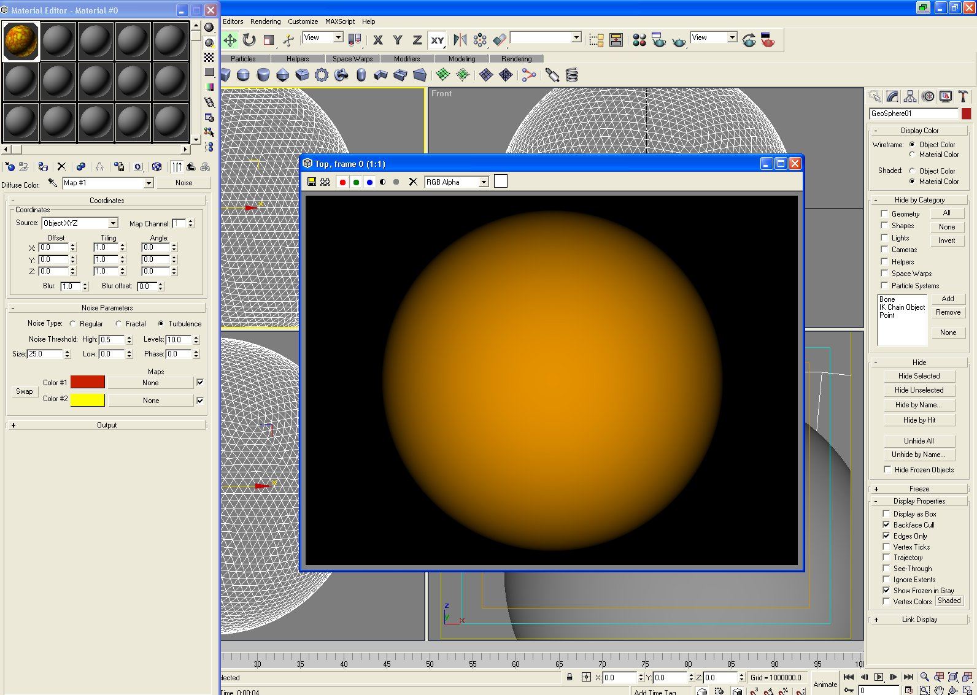Restrict transform to Y axis
The width and height of the screenshot is (977, 695).
pos(398,40)
